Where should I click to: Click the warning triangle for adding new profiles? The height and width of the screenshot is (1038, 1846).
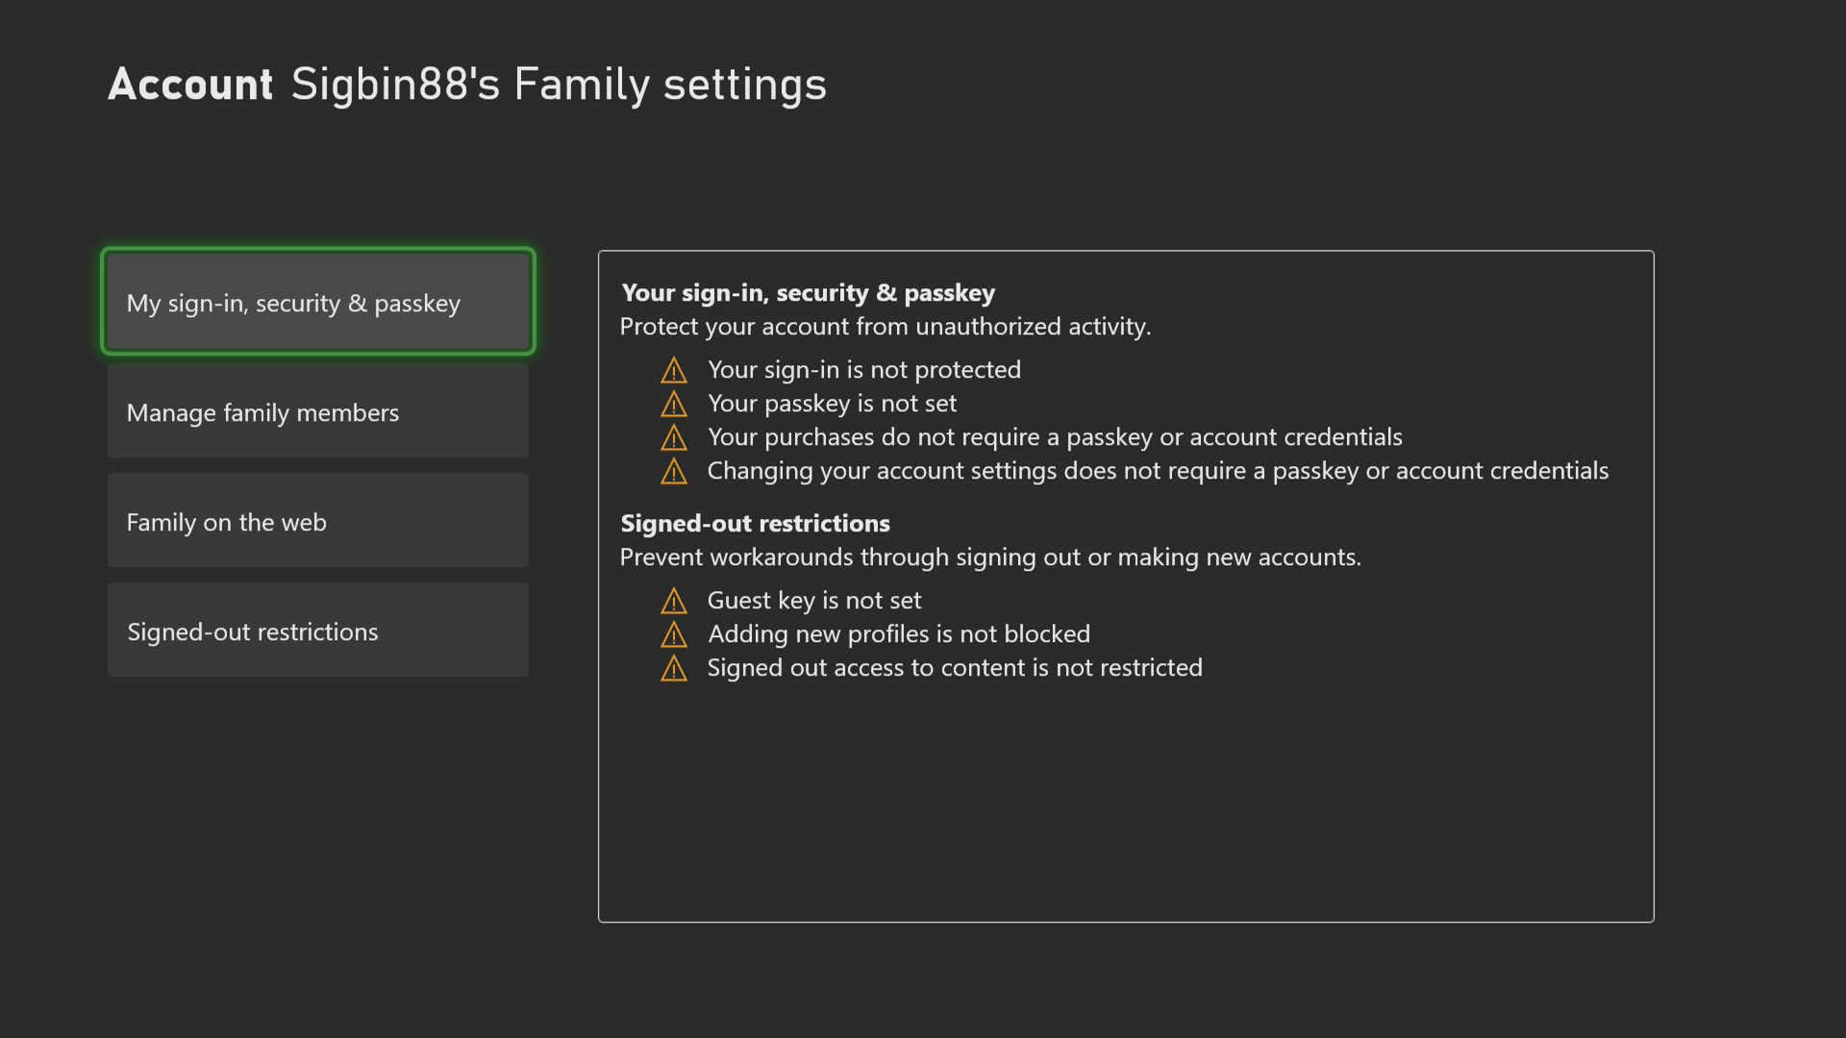[x=674, y=634]
